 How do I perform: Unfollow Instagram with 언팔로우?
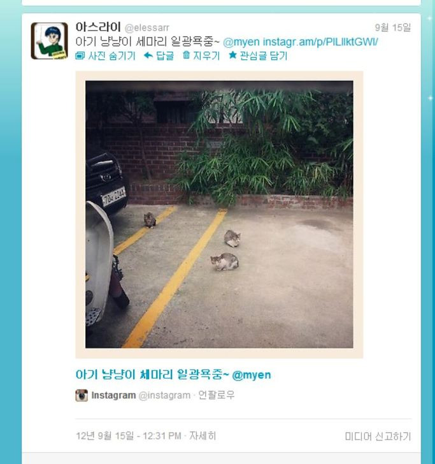pyautogui.click(x=216, y=395)
